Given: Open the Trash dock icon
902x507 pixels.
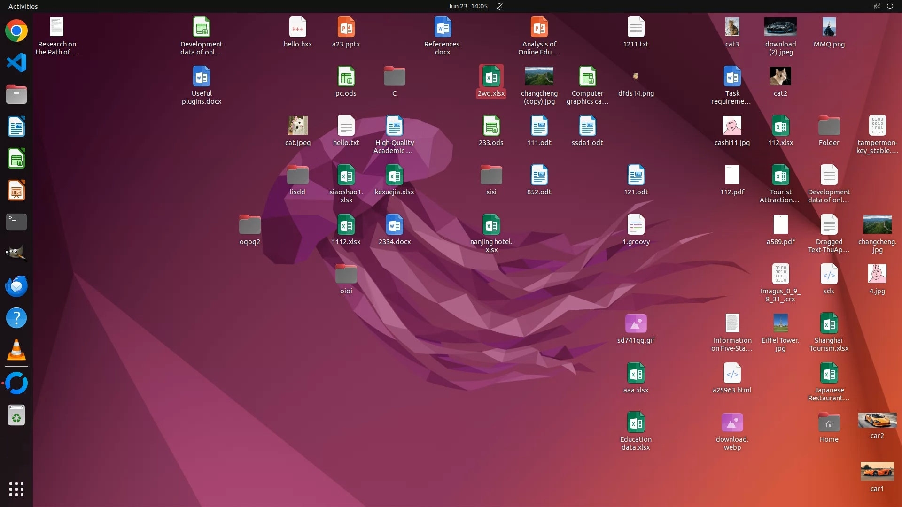Looking at the screenshot, I should (16, 415).
